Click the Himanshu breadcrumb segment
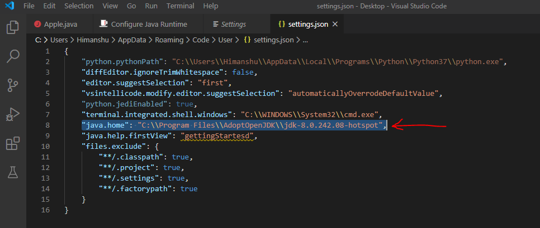This screenshot has height=228, width=540. (x=93, y=40)
